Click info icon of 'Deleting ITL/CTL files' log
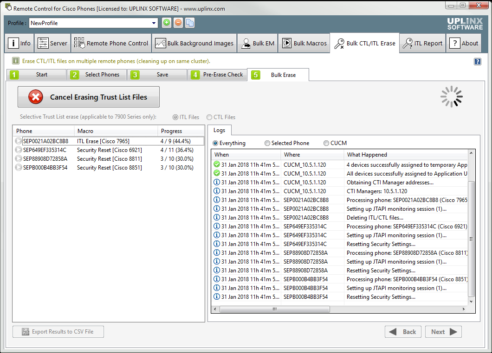 pos(216,217)
